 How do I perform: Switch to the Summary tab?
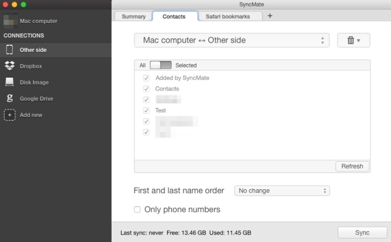pos(134,17)
